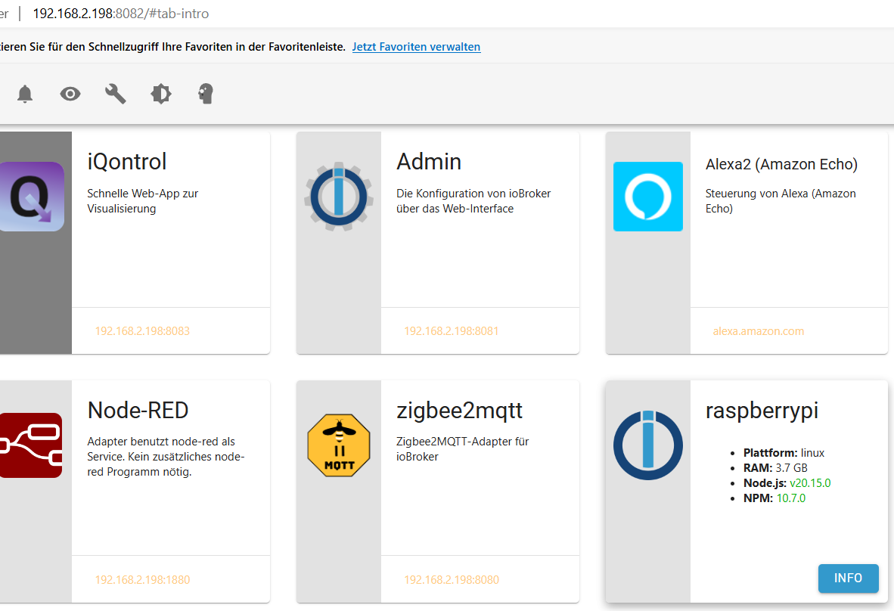The width and height of the screenshot is (894, 611).
Task: Open link 192.168.2.198:8083 on iQontrol card
Action: (142, 331)
